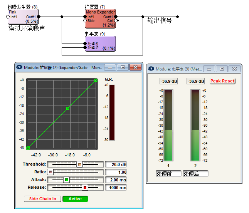
Task: Click the level meter bar for channel 1
Action: tap(168, 126)
